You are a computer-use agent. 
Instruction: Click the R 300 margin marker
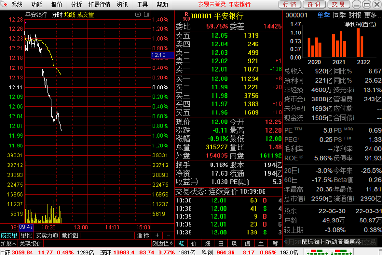(x=186, y=16)
